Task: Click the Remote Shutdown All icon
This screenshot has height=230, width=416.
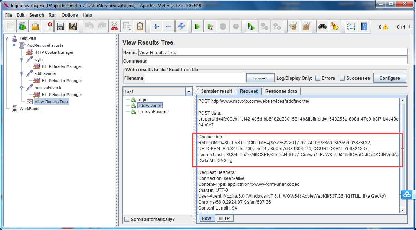Action: [277, 27]
